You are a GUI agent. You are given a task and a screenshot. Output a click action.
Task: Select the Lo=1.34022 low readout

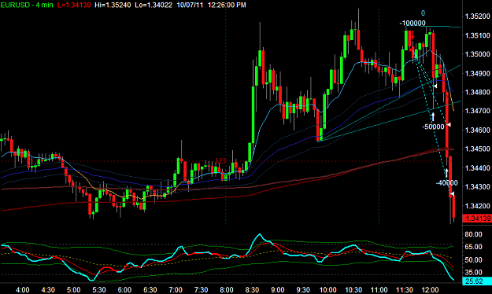(x=154, y=5)
